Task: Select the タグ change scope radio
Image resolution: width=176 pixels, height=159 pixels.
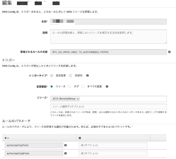Action: point(70,86)
